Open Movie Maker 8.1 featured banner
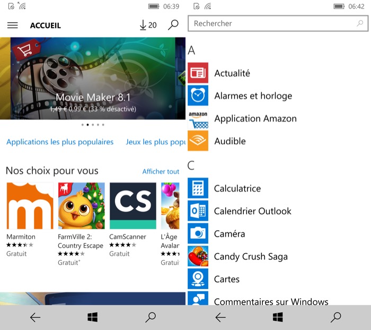Image resolution: width=371 pixels, height=330 pixels. 93,78
